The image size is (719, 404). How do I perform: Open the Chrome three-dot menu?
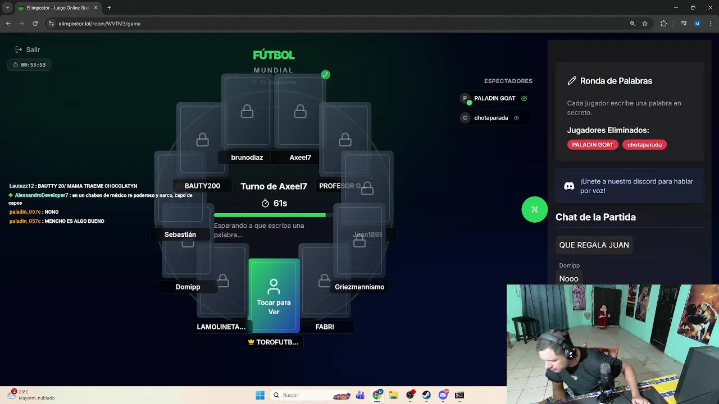[711, 24]
